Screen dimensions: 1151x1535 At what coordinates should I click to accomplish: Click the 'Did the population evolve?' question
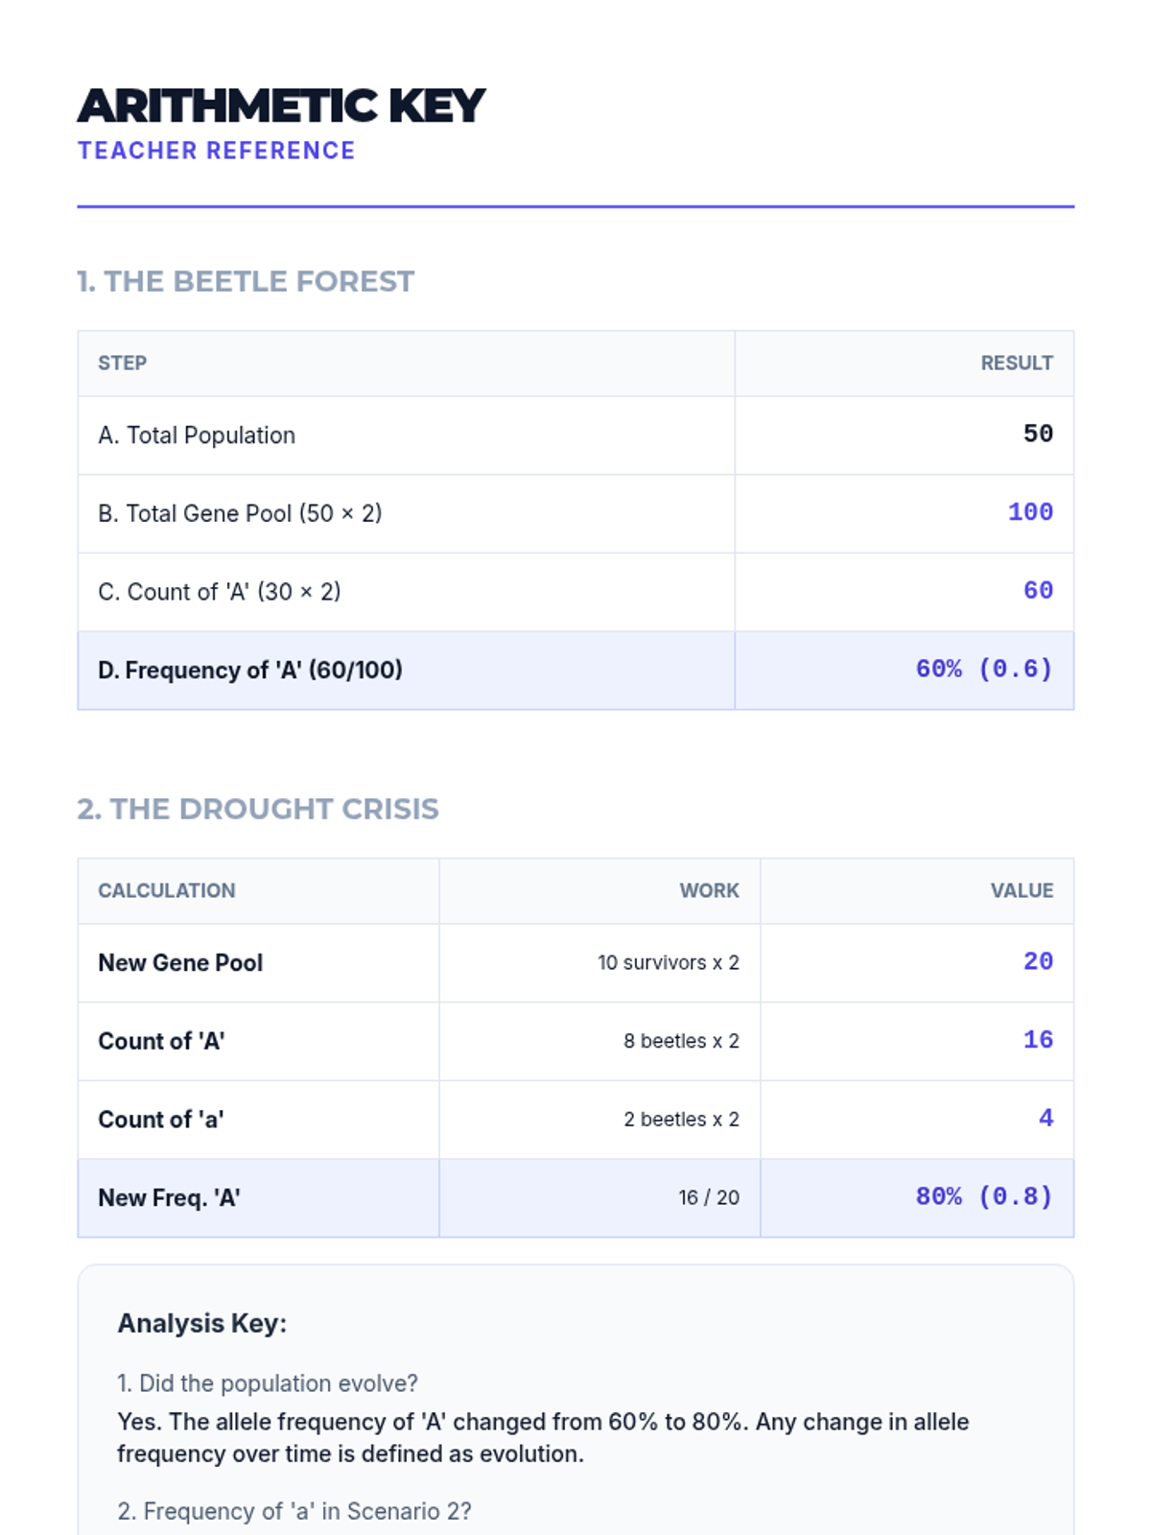point(268,1383)
